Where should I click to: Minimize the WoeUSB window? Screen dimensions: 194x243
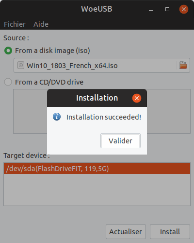click(151, 9)
